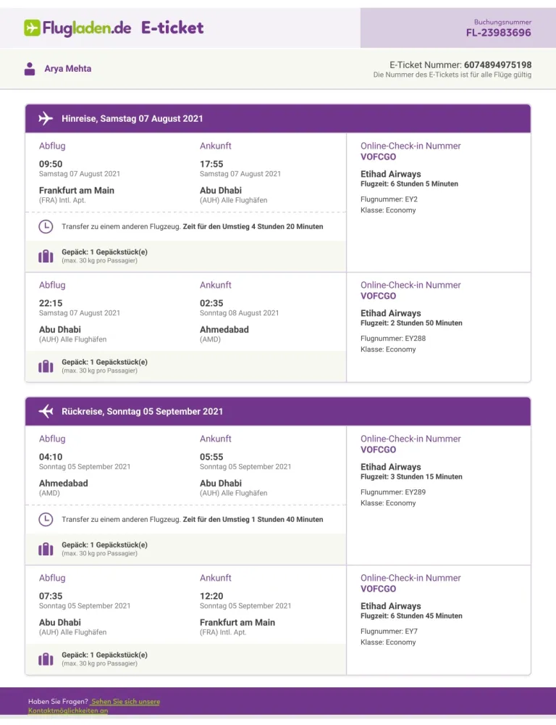Click the passenger icon beside Arya Mehta
This screenshot has width=556, height=725.
[30, 69]
